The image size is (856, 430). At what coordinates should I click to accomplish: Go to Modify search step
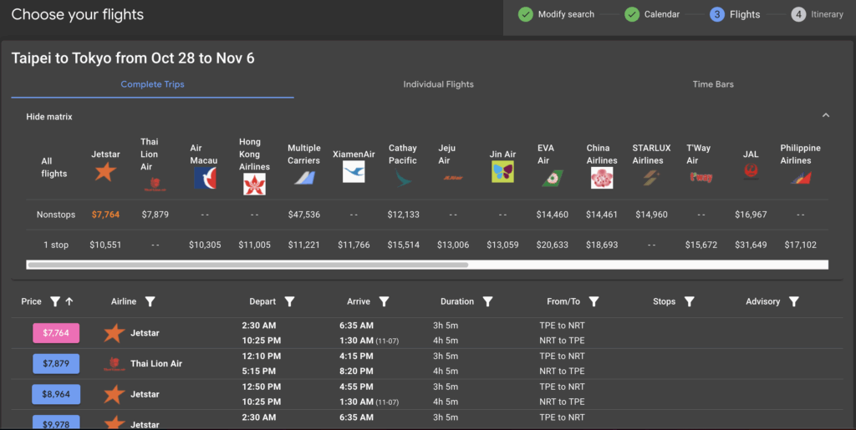tap(557, 14)
